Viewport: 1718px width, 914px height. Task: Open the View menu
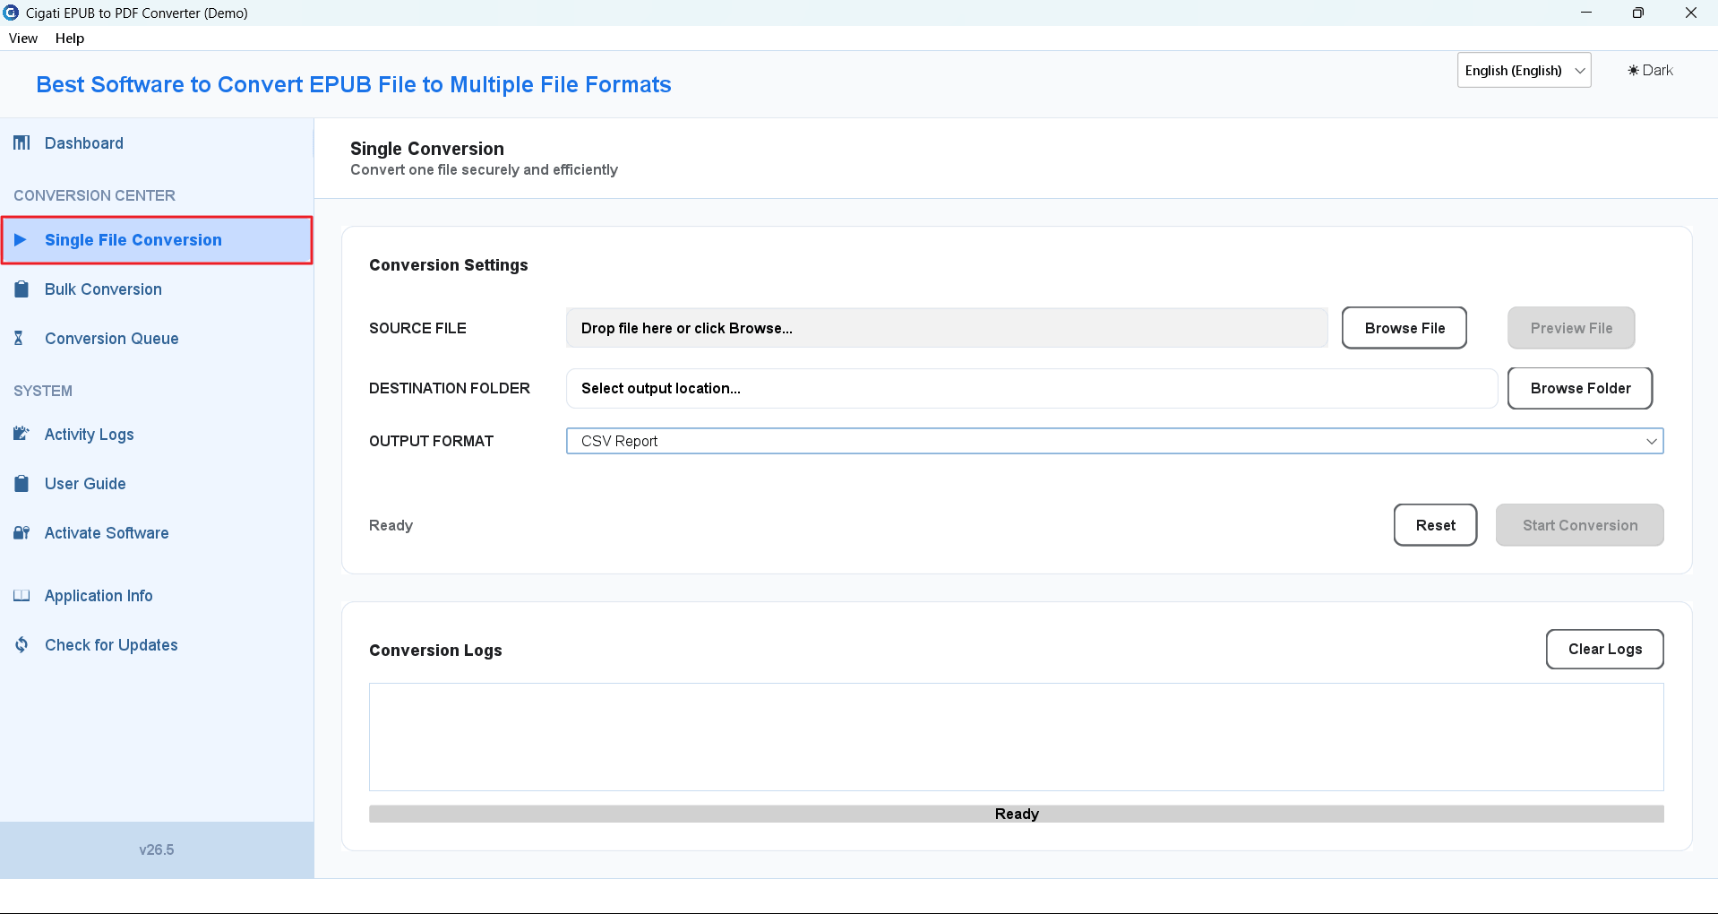23,39
